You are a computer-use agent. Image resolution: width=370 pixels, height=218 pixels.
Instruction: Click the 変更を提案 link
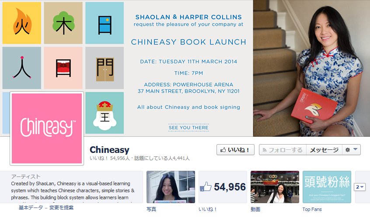(61, 208)
